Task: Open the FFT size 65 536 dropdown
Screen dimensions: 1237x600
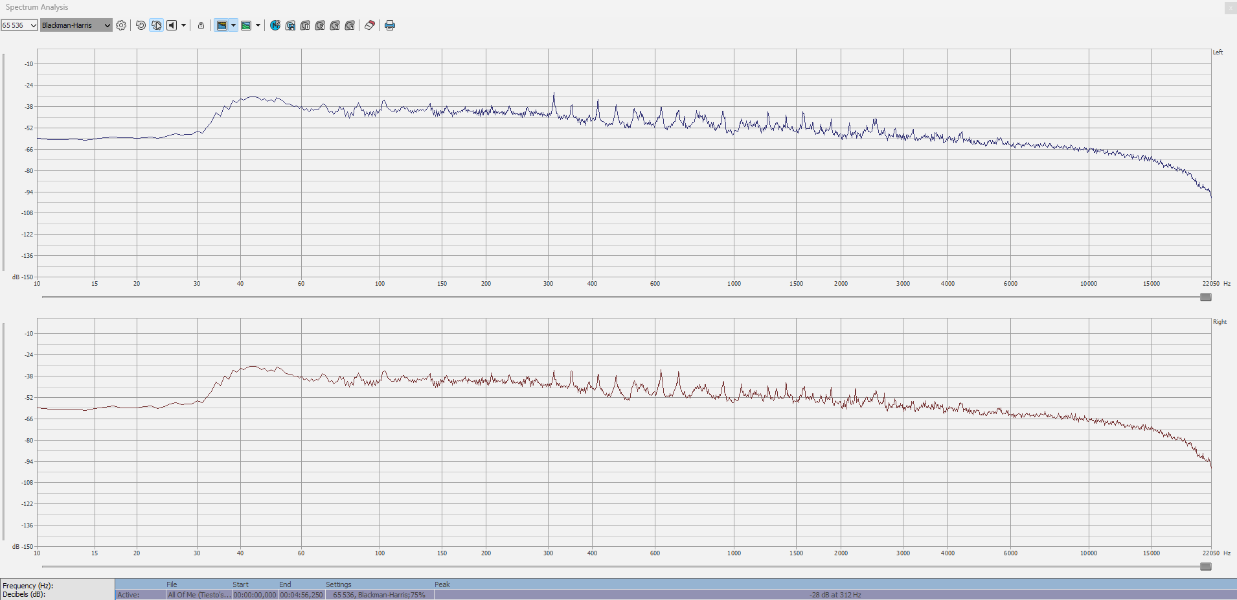Action: point(19,25)
